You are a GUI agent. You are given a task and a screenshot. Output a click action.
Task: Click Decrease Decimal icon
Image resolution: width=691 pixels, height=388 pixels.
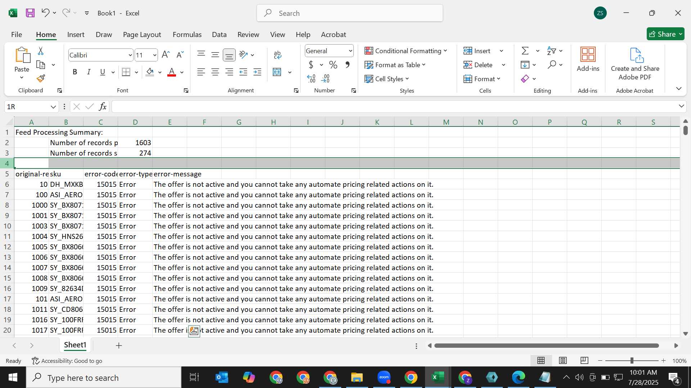(x=325, y=78)
